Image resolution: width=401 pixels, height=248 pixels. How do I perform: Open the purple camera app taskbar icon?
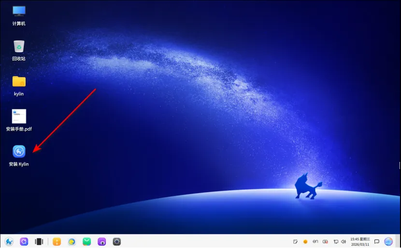102,241
